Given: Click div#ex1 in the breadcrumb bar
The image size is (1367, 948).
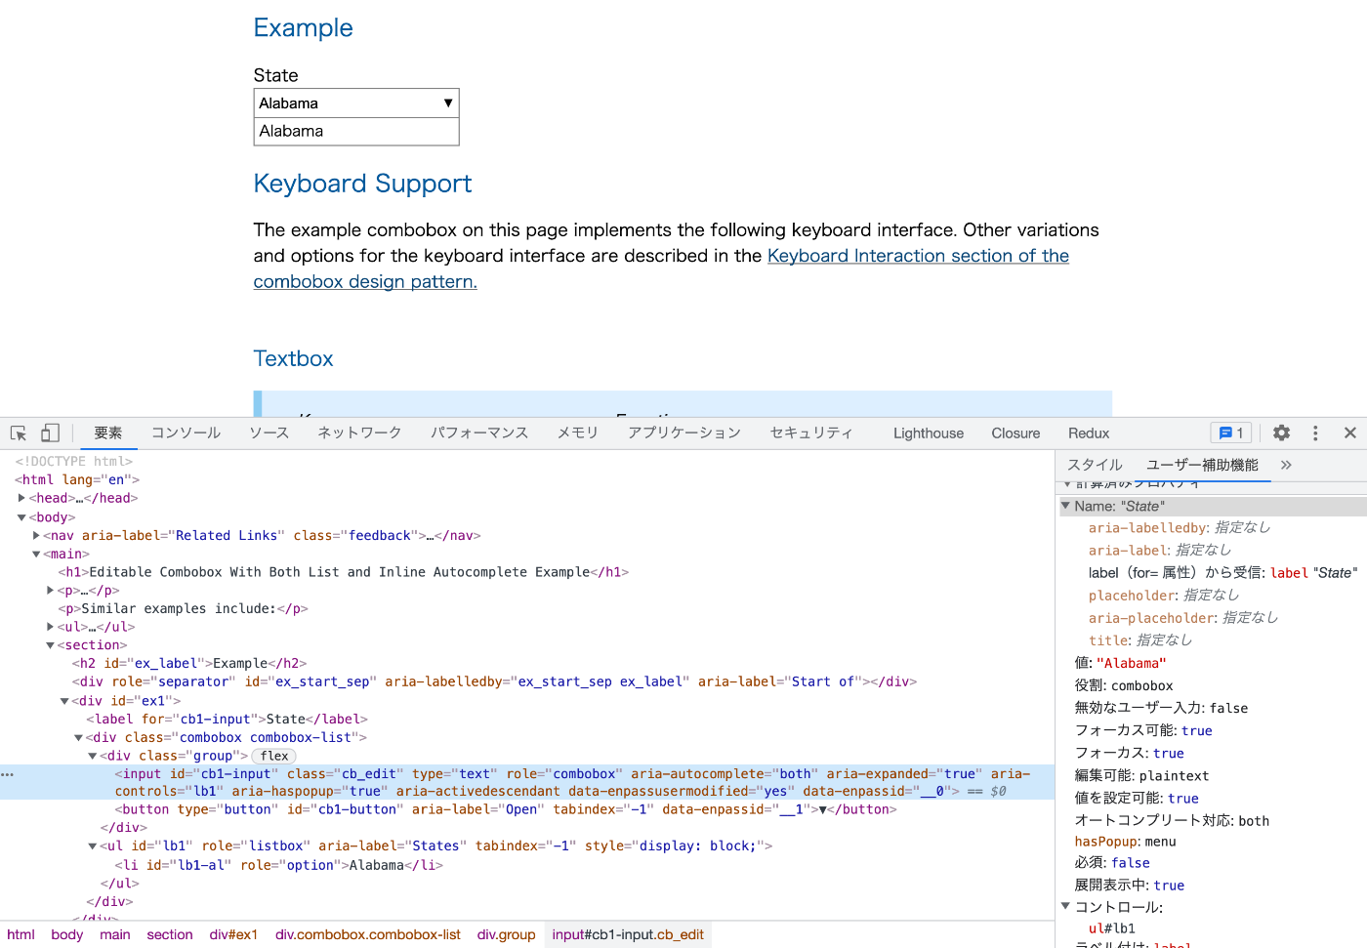Looking at the screenshot, I should click(x=233, y=934).
